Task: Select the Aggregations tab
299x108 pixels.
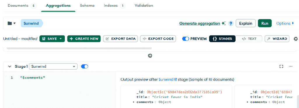Action: click(58, 6)
